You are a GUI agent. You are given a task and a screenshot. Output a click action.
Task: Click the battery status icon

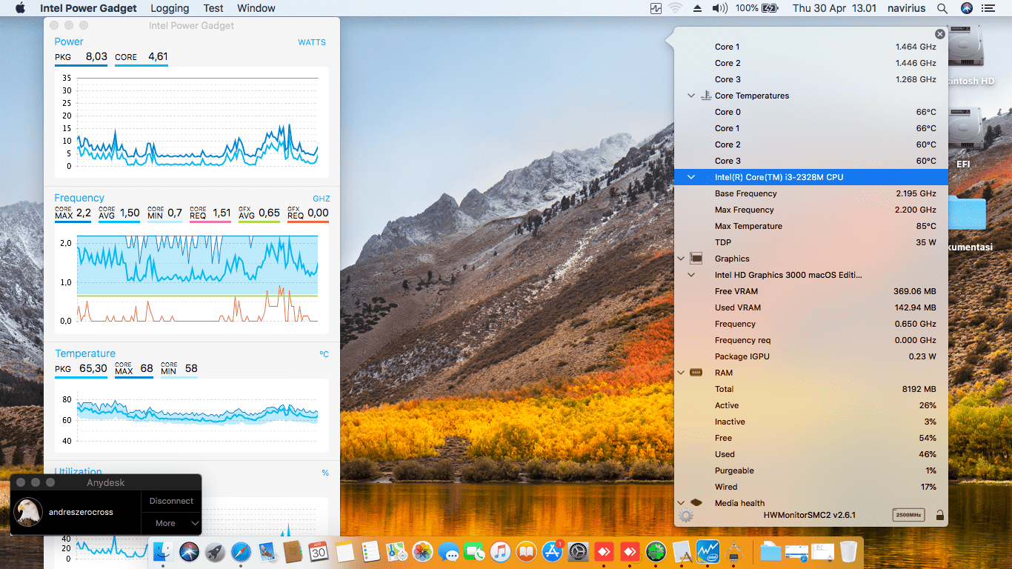coord(770,8)
